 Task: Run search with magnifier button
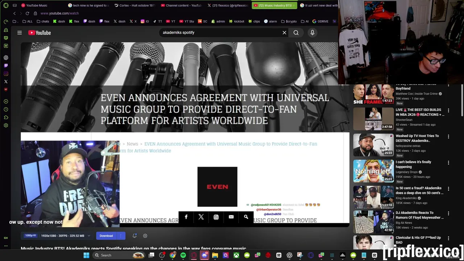(296, 33)
